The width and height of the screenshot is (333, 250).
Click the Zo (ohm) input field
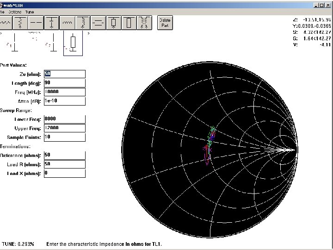coord(65,74)
